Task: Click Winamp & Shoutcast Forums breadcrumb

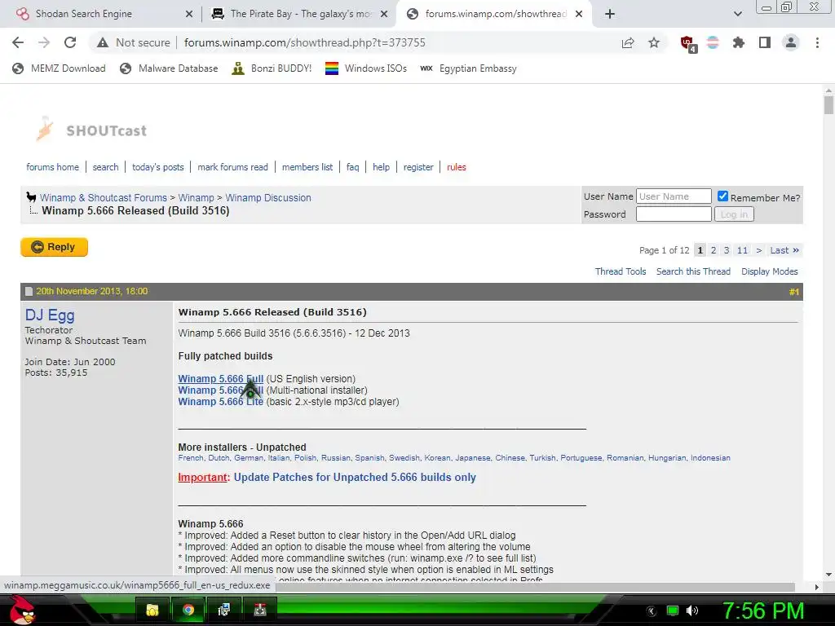Action: point(104,197)
